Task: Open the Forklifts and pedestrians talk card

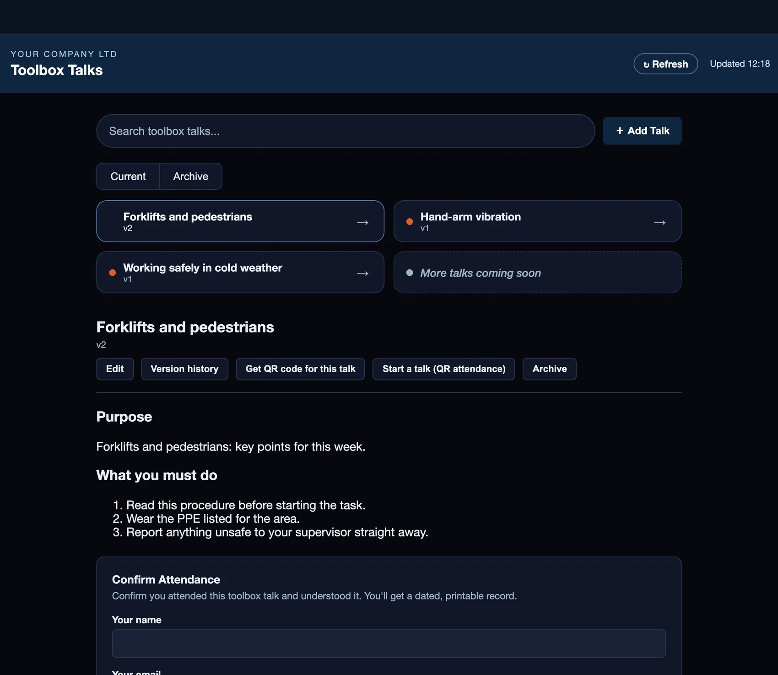Action: (240, 221)
